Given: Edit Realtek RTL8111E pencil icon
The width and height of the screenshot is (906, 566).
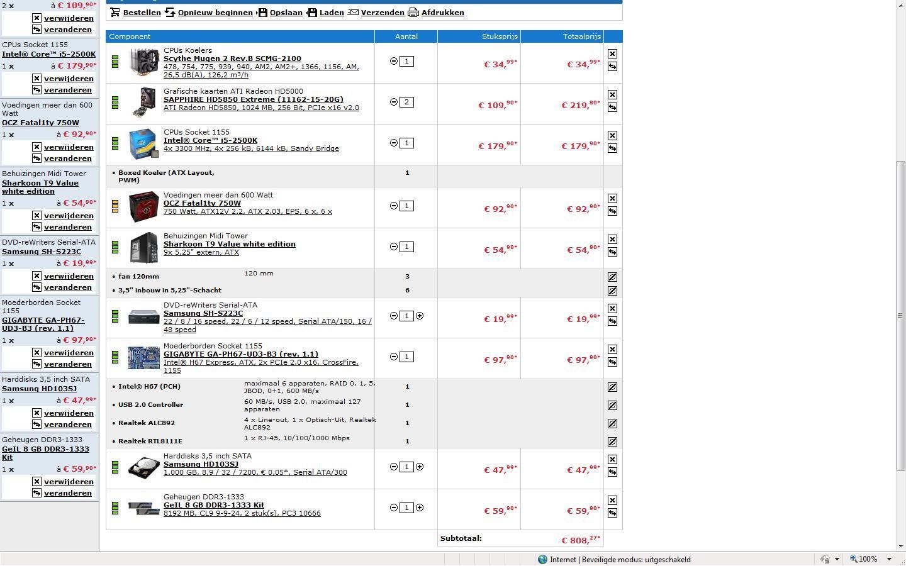Looking at the screenshot, I should point(612,441).
